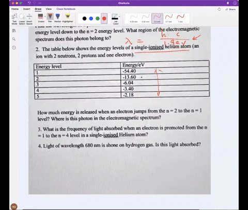Screen dimensions: 248x210
Task: Expand the Eraser options dropdown arrow
Action: pos(45,16)
